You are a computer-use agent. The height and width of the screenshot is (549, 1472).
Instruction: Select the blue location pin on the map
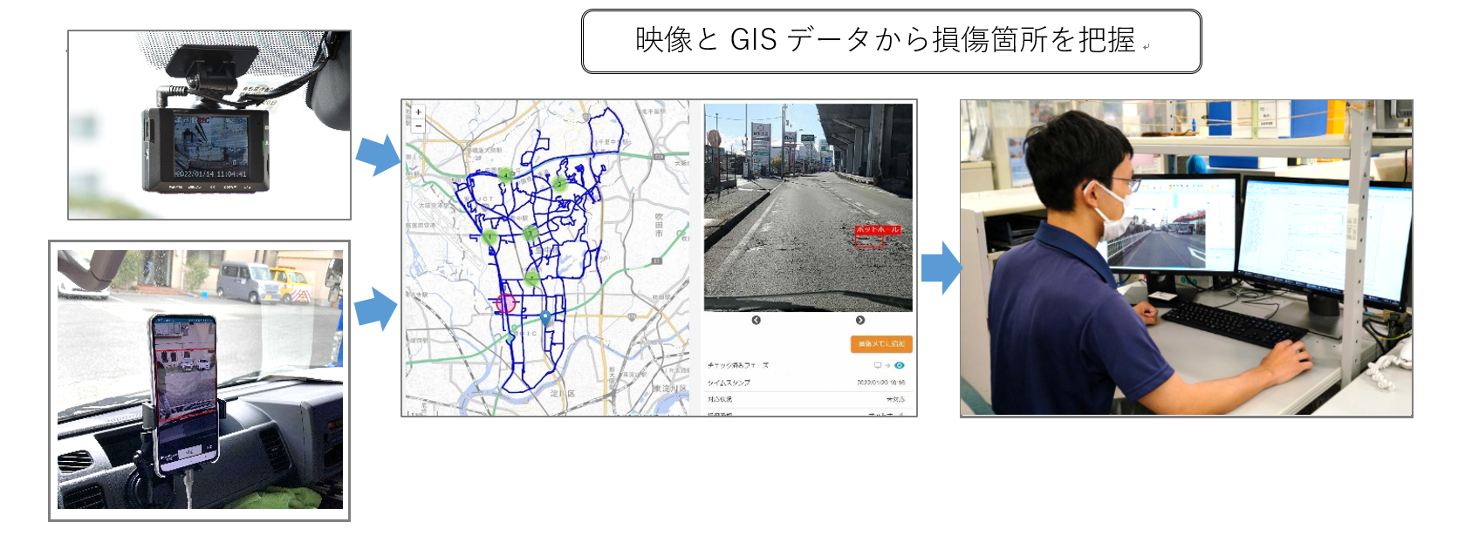(x=545, y=318)
